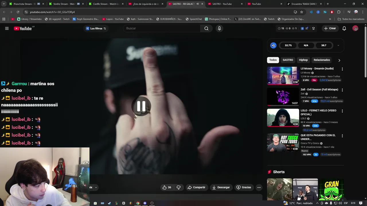Like the video with thumbs up

tap(167, 187)
